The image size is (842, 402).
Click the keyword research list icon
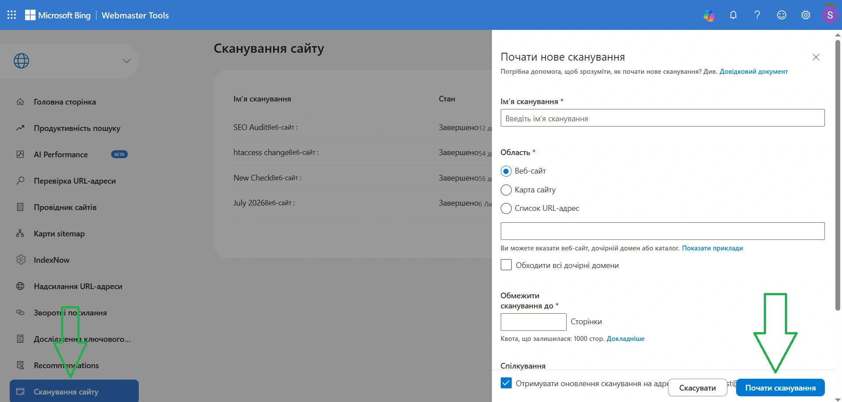(20, 339)
